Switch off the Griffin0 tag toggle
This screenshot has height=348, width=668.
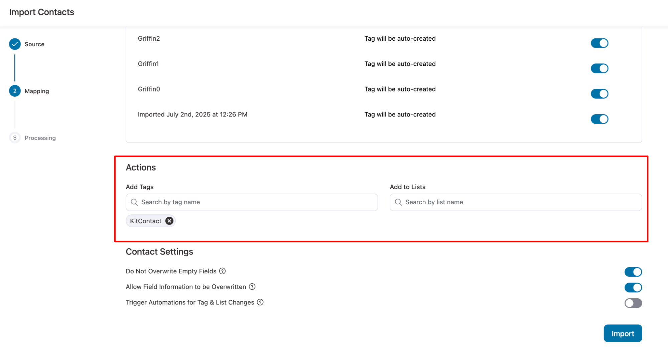(599, 94)
